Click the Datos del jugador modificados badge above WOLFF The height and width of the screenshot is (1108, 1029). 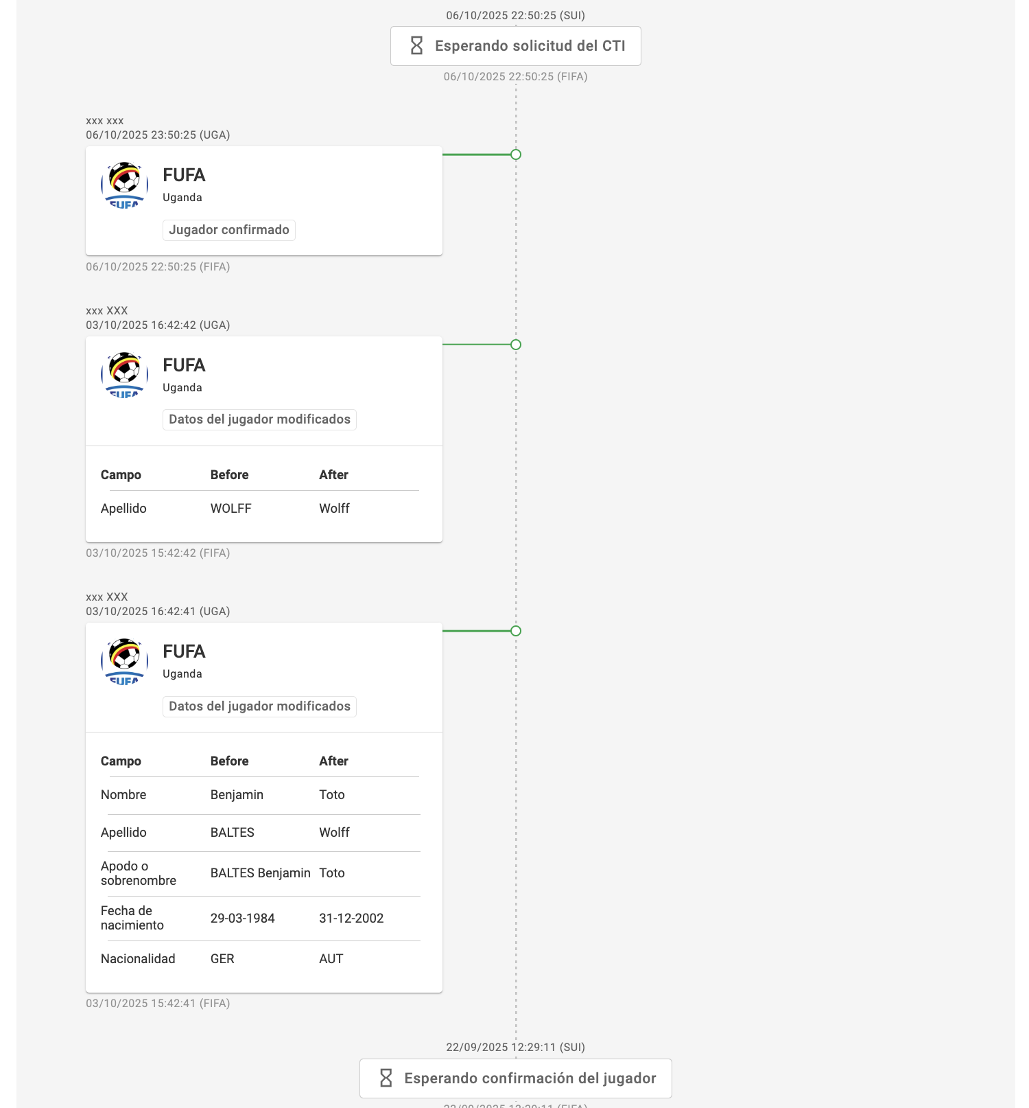259,419
